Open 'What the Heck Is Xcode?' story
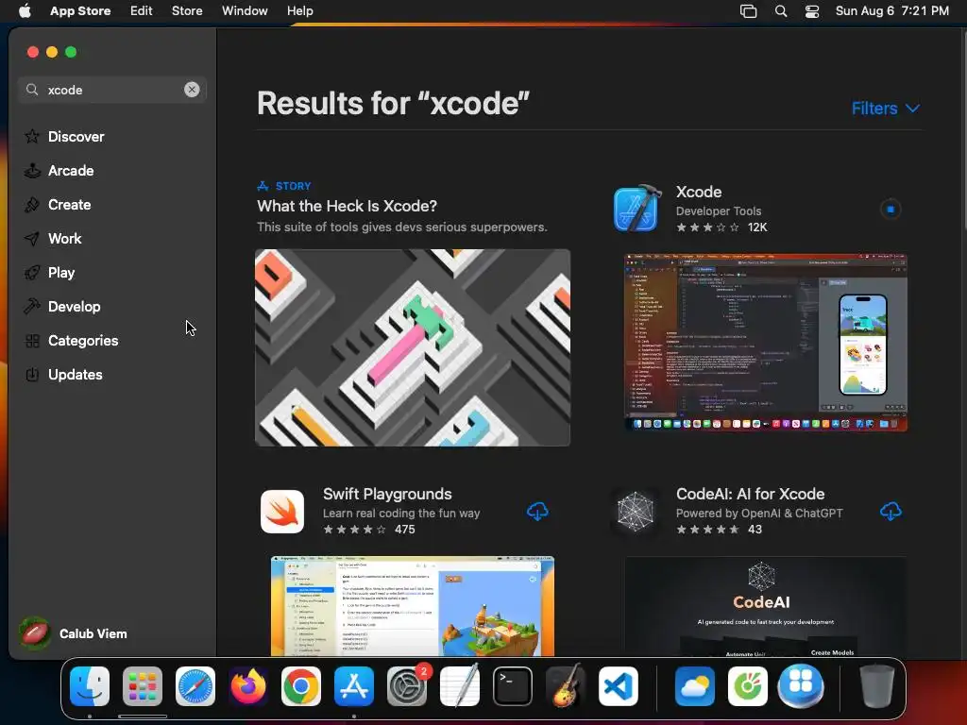The height and width of the screenshot is (725, 967). 348,206
